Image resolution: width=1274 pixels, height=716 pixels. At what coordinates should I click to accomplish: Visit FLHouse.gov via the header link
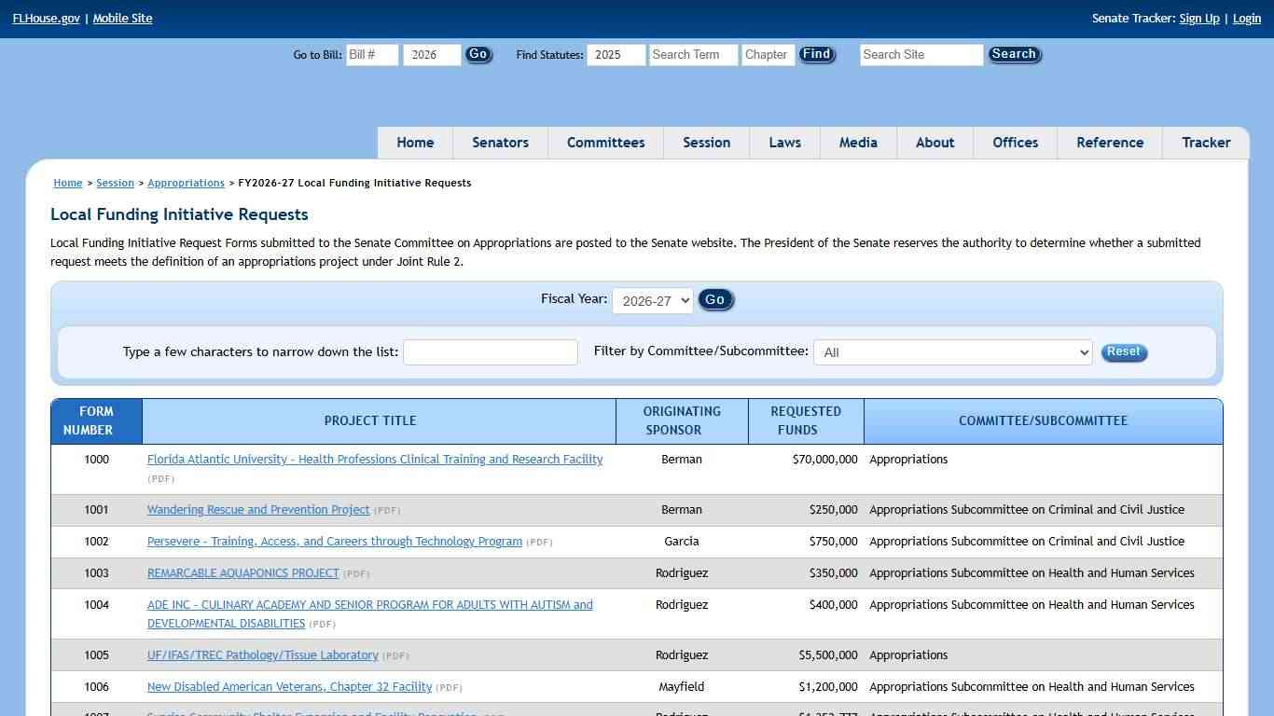[45, 18]
